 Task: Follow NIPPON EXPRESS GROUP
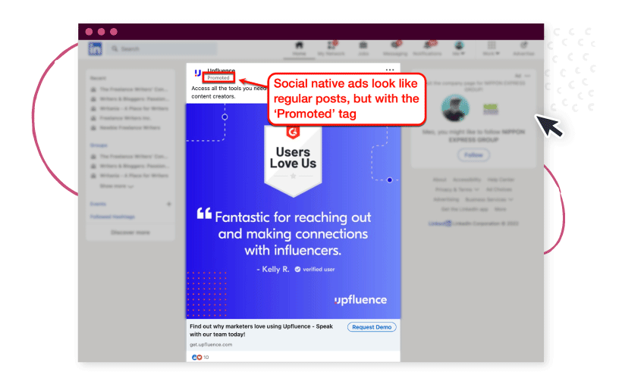[x=473, y=155]
